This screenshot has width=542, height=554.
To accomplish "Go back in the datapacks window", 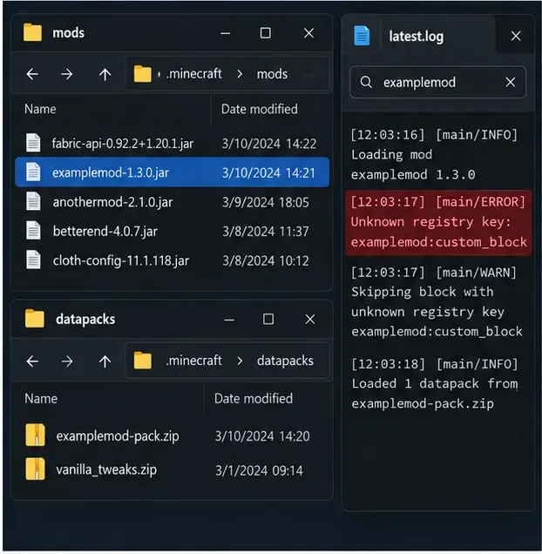I will pos(32,361).
